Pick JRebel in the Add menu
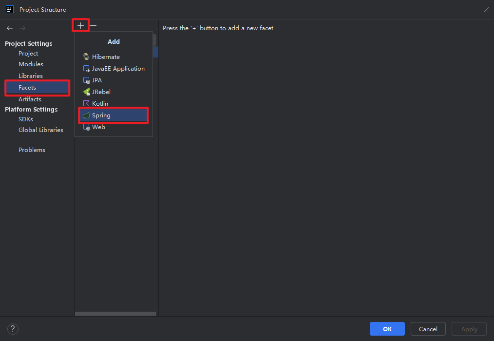Screen dimensions: 494x341 [114, 92]
